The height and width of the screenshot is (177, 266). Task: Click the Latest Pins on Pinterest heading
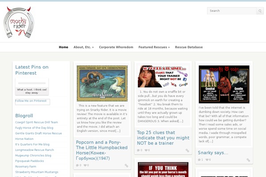click(32, 70)
